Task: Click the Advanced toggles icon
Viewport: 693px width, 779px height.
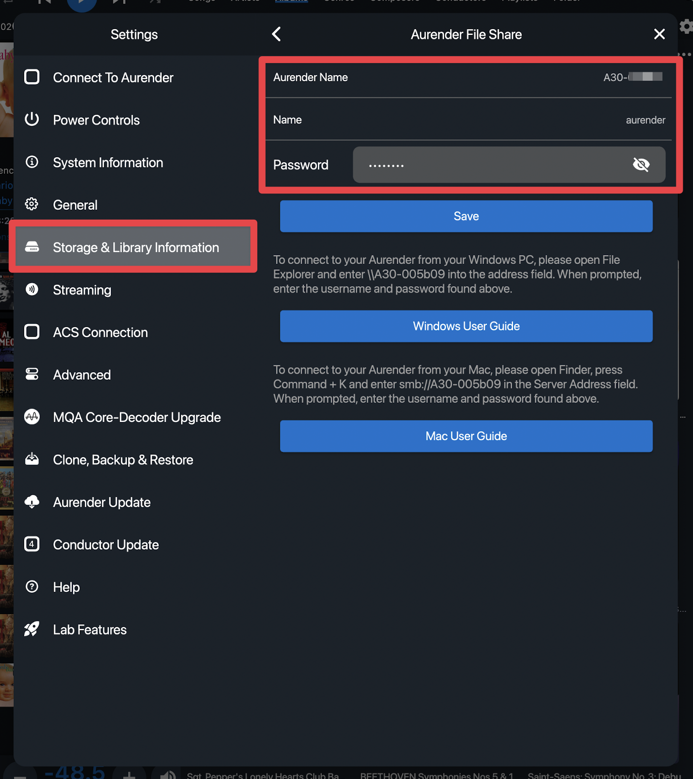Action: tap(32, 374)
